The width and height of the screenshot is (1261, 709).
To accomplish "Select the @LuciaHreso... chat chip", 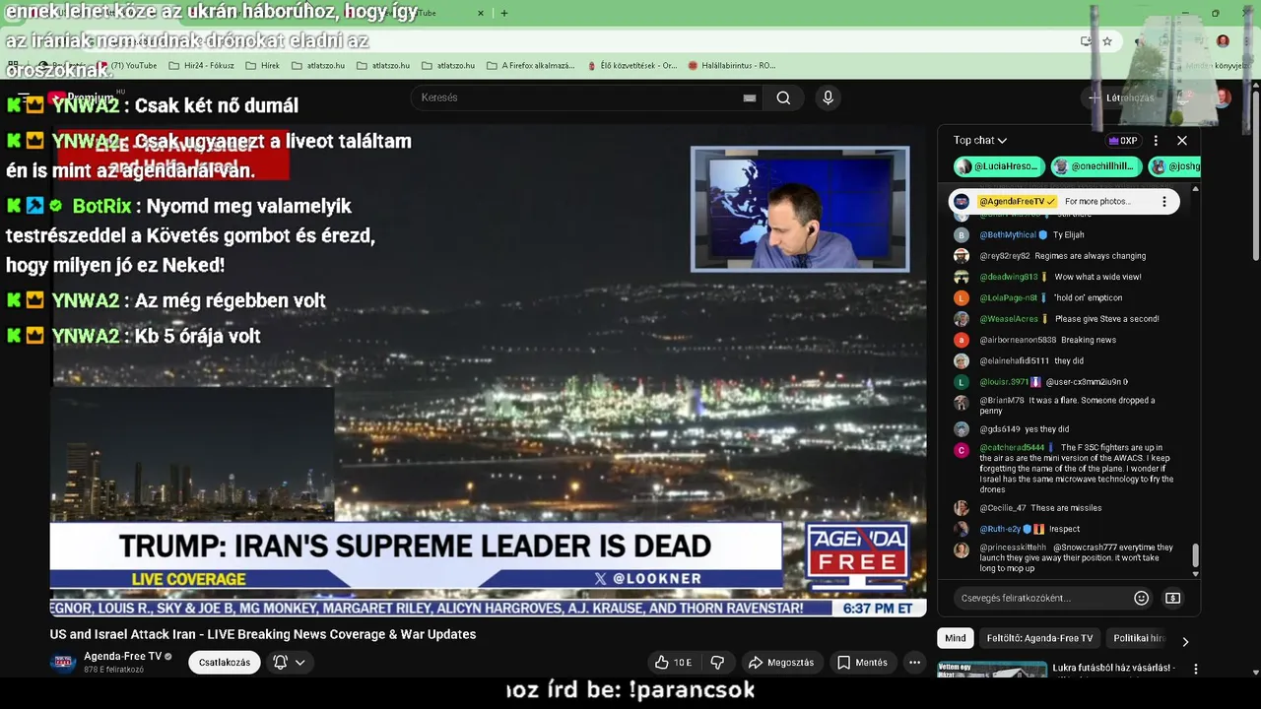I will [x=997, y=166].
